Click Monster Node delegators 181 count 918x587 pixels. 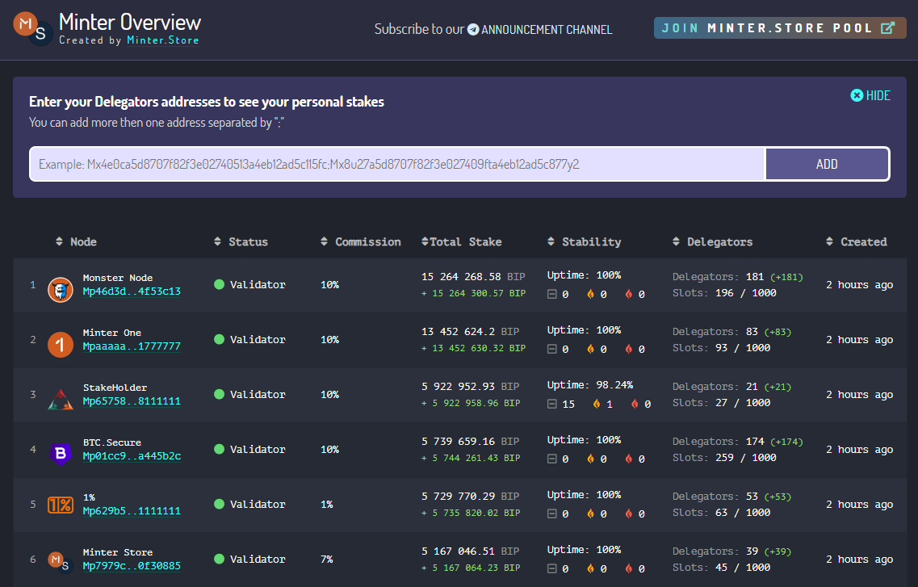pos(755,277)
